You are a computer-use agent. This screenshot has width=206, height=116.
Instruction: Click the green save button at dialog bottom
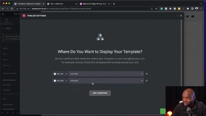pos(163,111)
